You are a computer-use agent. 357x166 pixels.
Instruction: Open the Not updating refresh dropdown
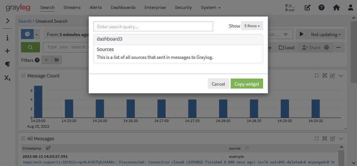click(x=326, y=34)
